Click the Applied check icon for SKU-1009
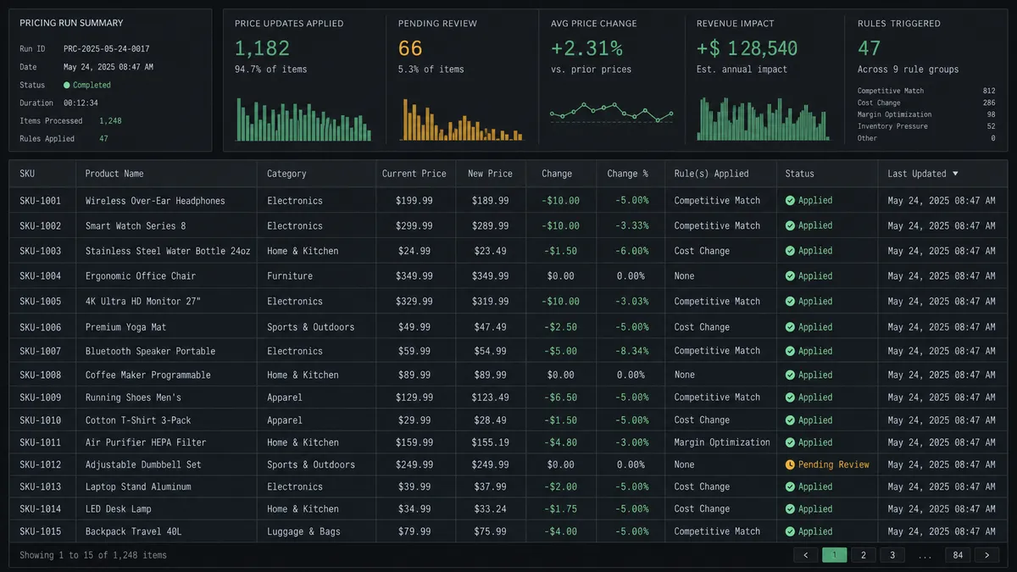Image resolution: width=1017 pixels, height=572 pixels. pos(790,397)
